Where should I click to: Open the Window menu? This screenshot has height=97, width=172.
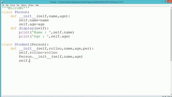tap(31, 5)
